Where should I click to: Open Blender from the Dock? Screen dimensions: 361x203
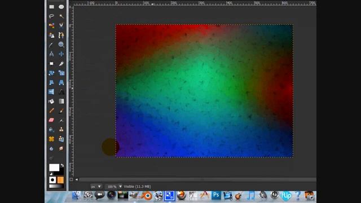click(147, 196)
